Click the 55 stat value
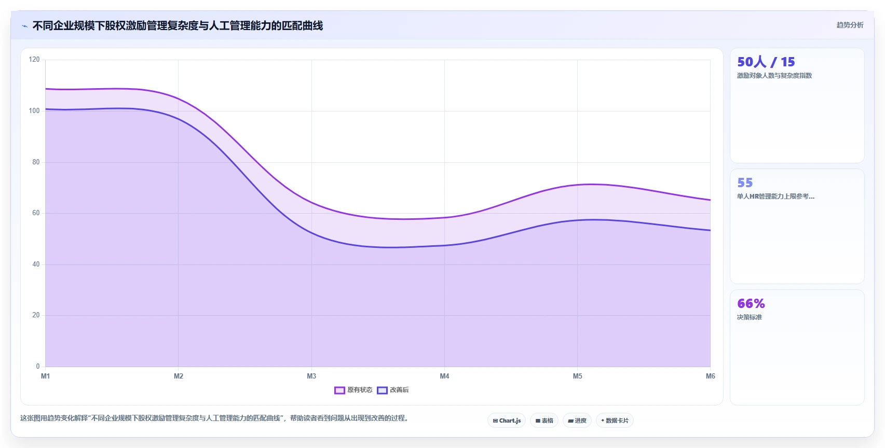This screenshot has height=448, width=885. [x=745, y=183]
